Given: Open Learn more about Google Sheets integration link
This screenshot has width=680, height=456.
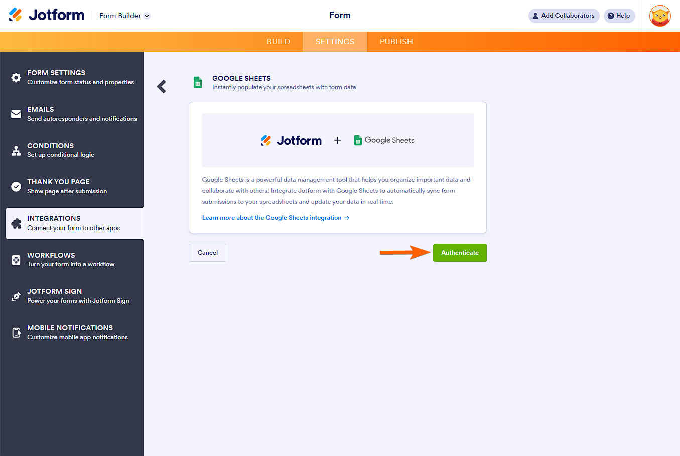Looking at the screenshot, I should click(x=276, y=218).
